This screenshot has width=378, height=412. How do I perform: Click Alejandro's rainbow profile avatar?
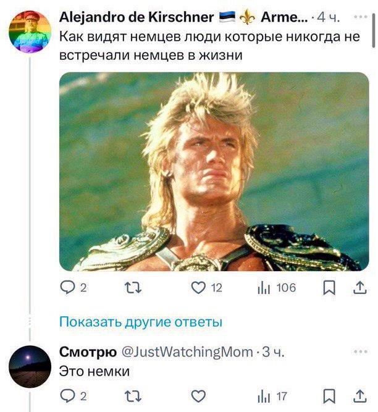point(30,32)
